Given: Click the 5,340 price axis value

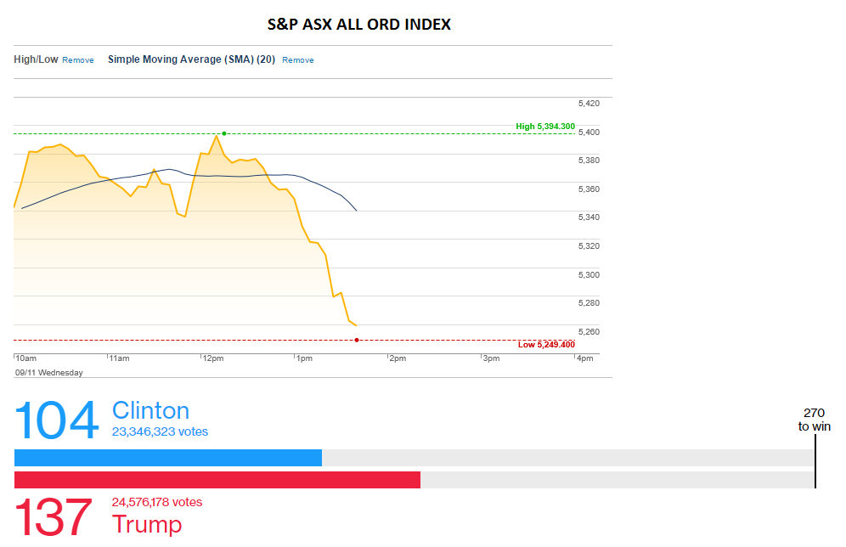Looking at the screenshot, I should (x=589, y=217).
